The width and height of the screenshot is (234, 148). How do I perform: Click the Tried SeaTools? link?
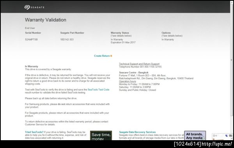34,132
